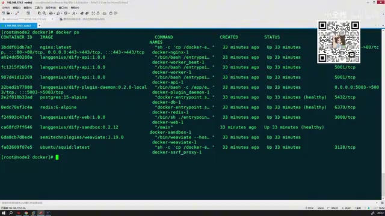
Task: Click the CONTAINER ID column header
Action: [16, 37]
